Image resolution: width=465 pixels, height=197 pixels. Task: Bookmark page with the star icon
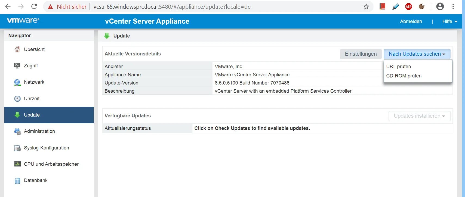[366, 7]
